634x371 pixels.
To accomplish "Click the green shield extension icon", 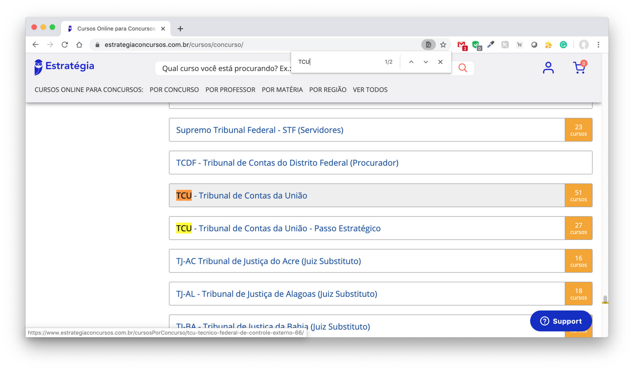I will pyautogui.click(x=477, y=45).
